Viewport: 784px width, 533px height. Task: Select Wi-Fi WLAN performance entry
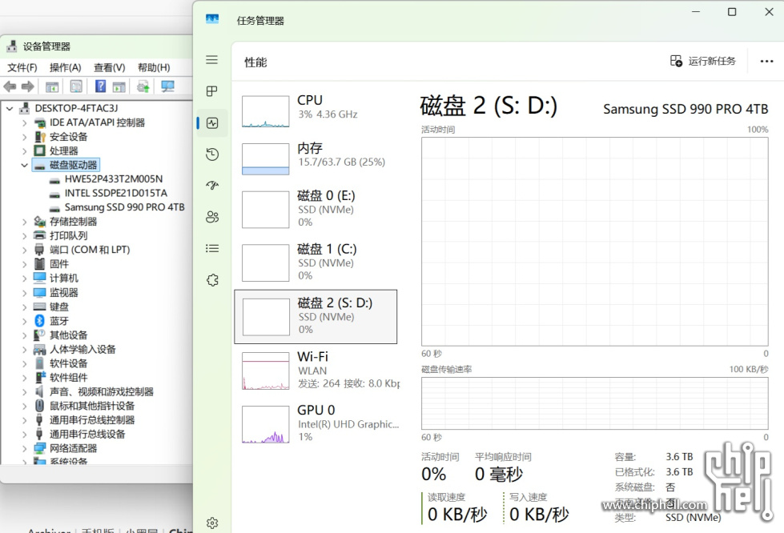click(316, 371)
